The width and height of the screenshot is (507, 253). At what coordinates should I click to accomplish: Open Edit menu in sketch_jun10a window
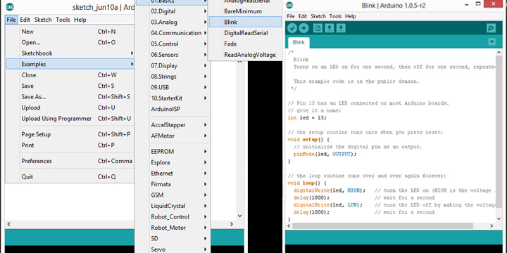click(x=25, y=20)
